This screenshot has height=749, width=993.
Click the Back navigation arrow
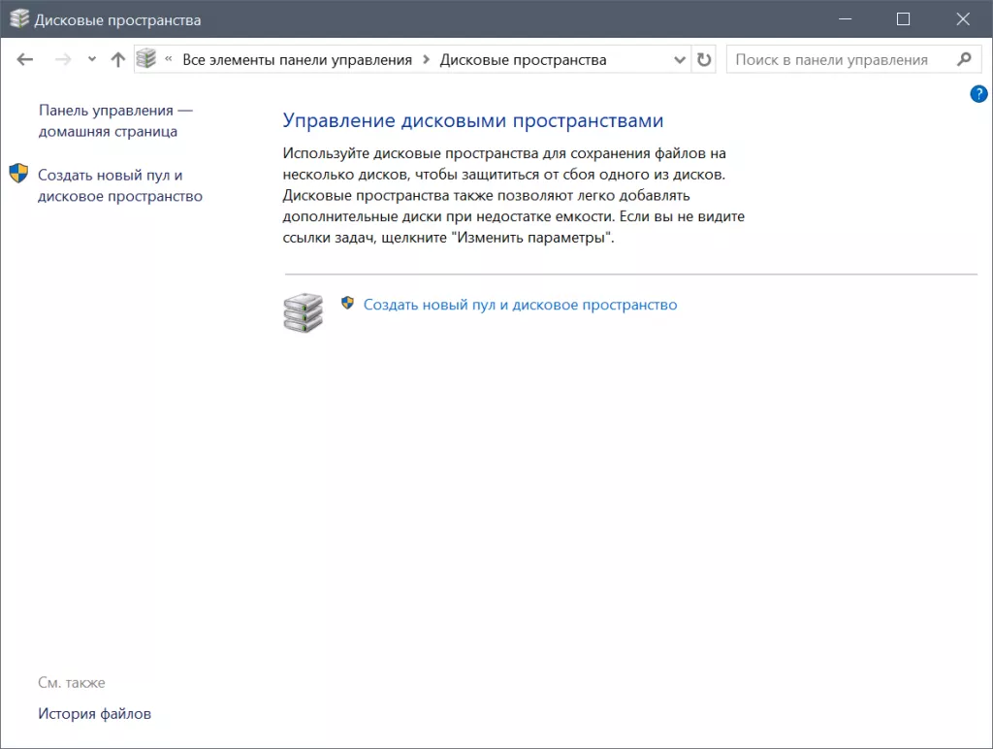pos(25,59)
